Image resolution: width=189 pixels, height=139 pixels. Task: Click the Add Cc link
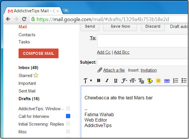pyautogui.click(x=104, y=52)
